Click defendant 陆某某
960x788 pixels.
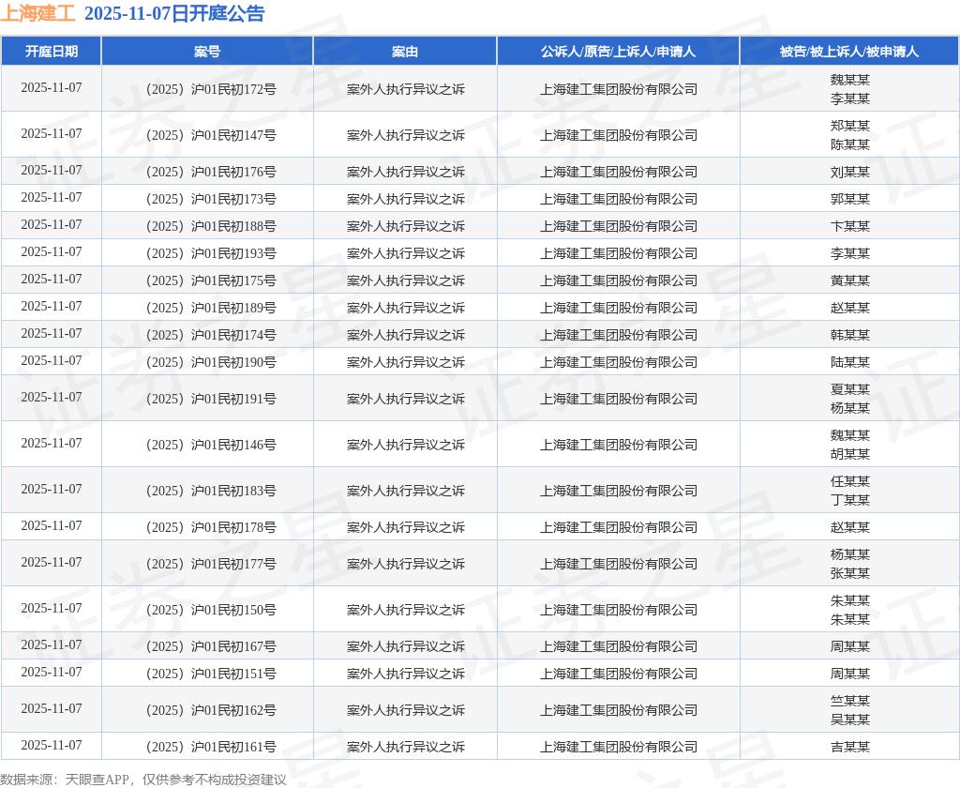tap(849, 363)
